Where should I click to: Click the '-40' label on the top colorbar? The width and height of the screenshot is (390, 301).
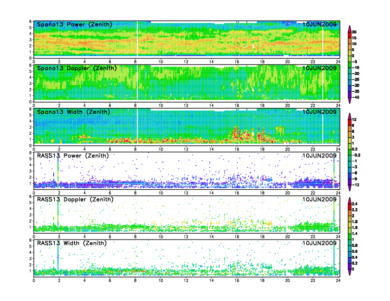(x=356, y=97)
